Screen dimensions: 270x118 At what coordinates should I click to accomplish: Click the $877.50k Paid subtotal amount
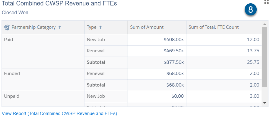coord(174,62)
